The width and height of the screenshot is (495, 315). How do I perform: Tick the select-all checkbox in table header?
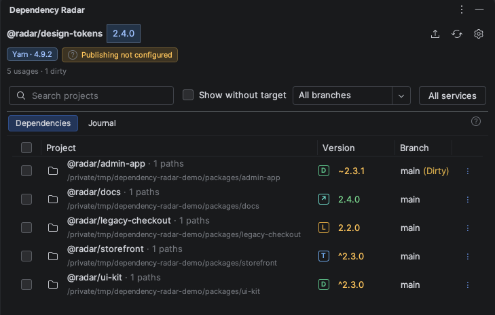(x=26, y=148)
